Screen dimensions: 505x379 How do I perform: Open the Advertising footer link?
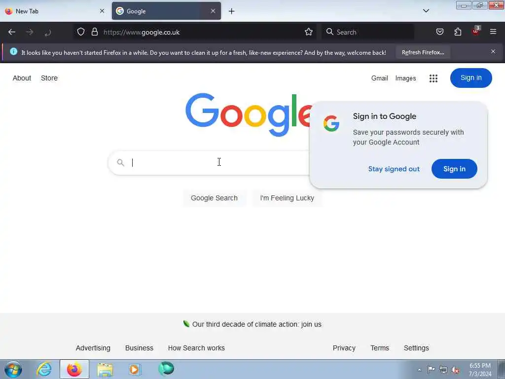click(93, 348)
